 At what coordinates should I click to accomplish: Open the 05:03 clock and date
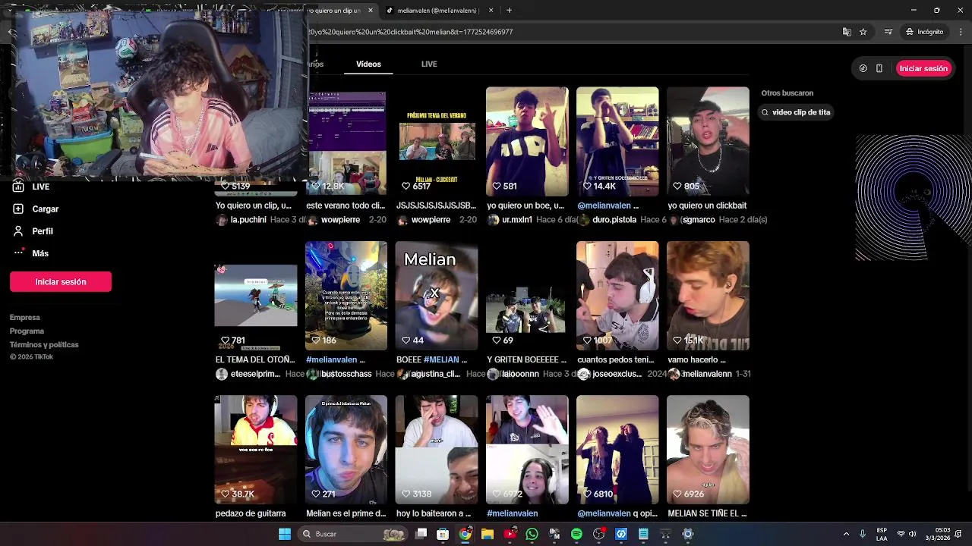coord(939,534)
